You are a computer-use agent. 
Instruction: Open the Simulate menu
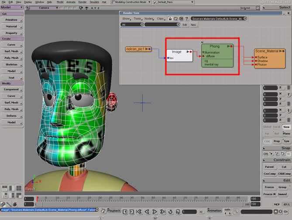click(x=93, y=2)
